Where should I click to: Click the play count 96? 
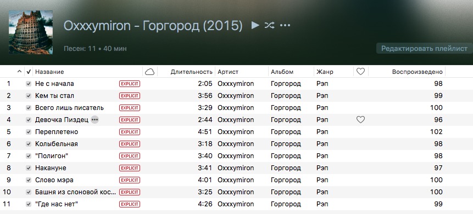[x=438, y=120]
